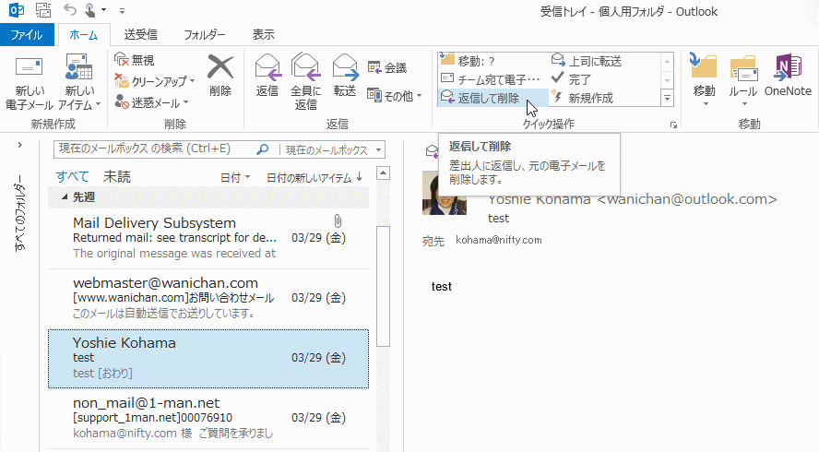Switch to the Folder (フォルダー) tab

[x=204, y=35]
